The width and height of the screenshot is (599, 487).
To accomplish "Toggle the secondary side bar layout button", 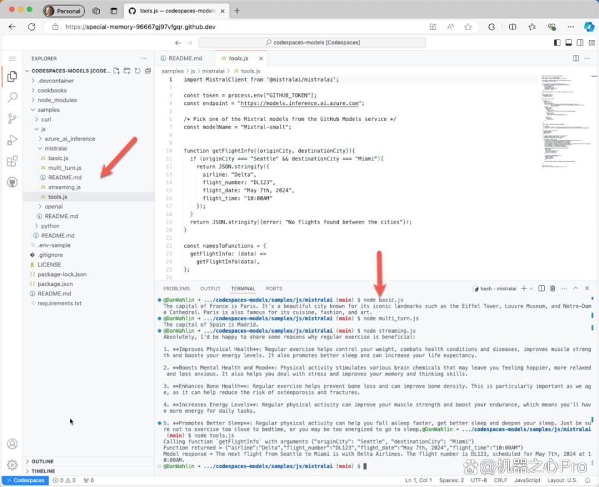I will (580, 42).
